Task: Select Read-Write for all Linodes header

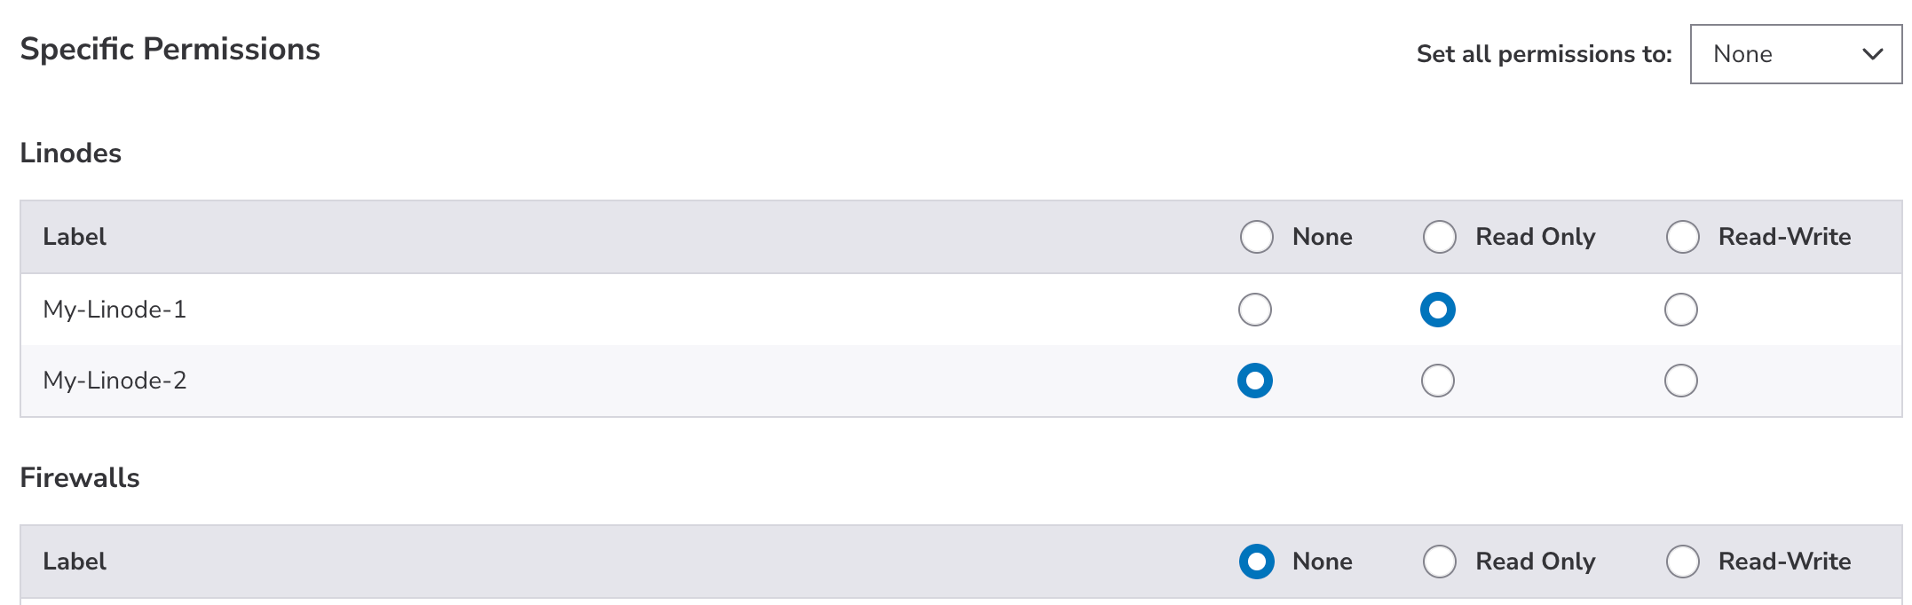Action: [1682, 237]
